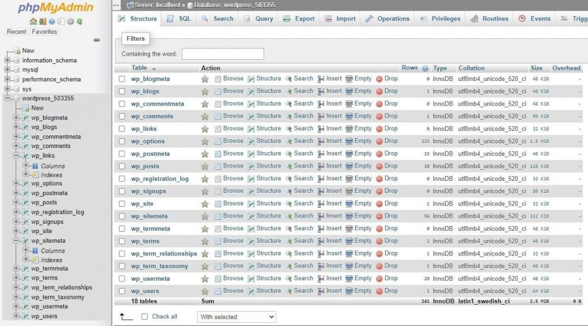Image resolution: width=588 pixels, height=326 pixels.
Task: Favorite the wp_options table star
Action: [205, 141]
